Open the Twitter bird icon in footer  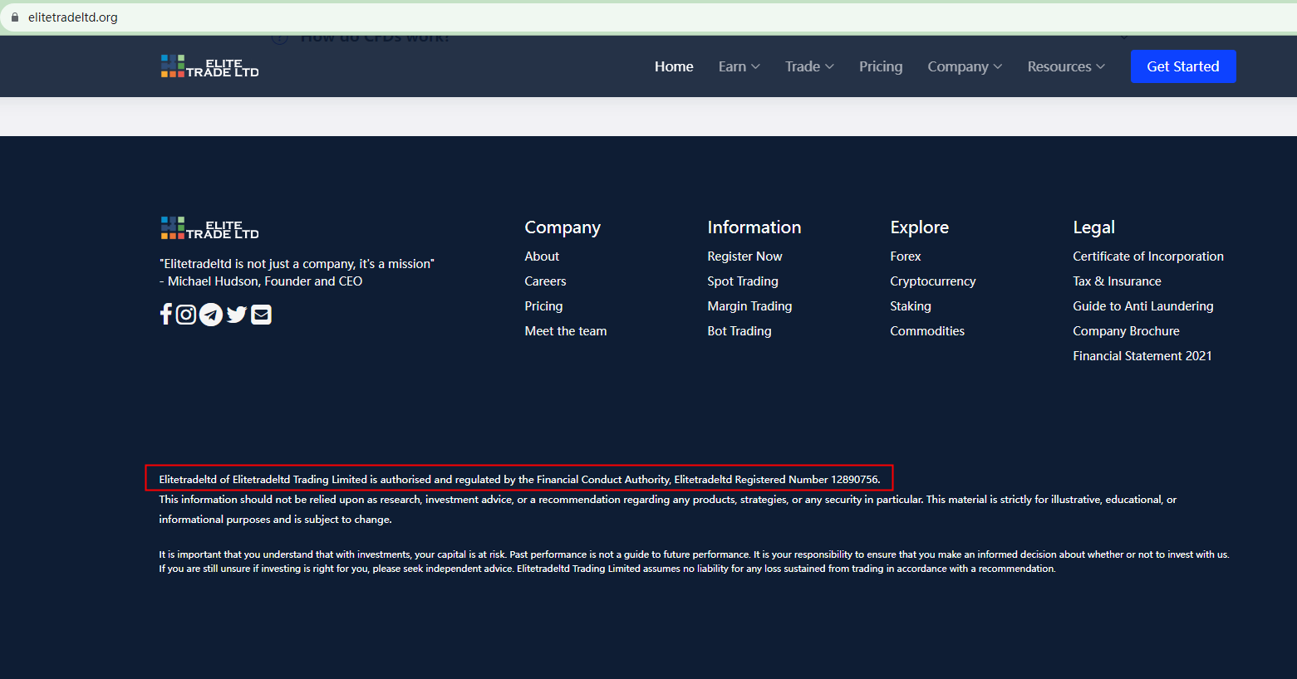[x=237, y=315]
